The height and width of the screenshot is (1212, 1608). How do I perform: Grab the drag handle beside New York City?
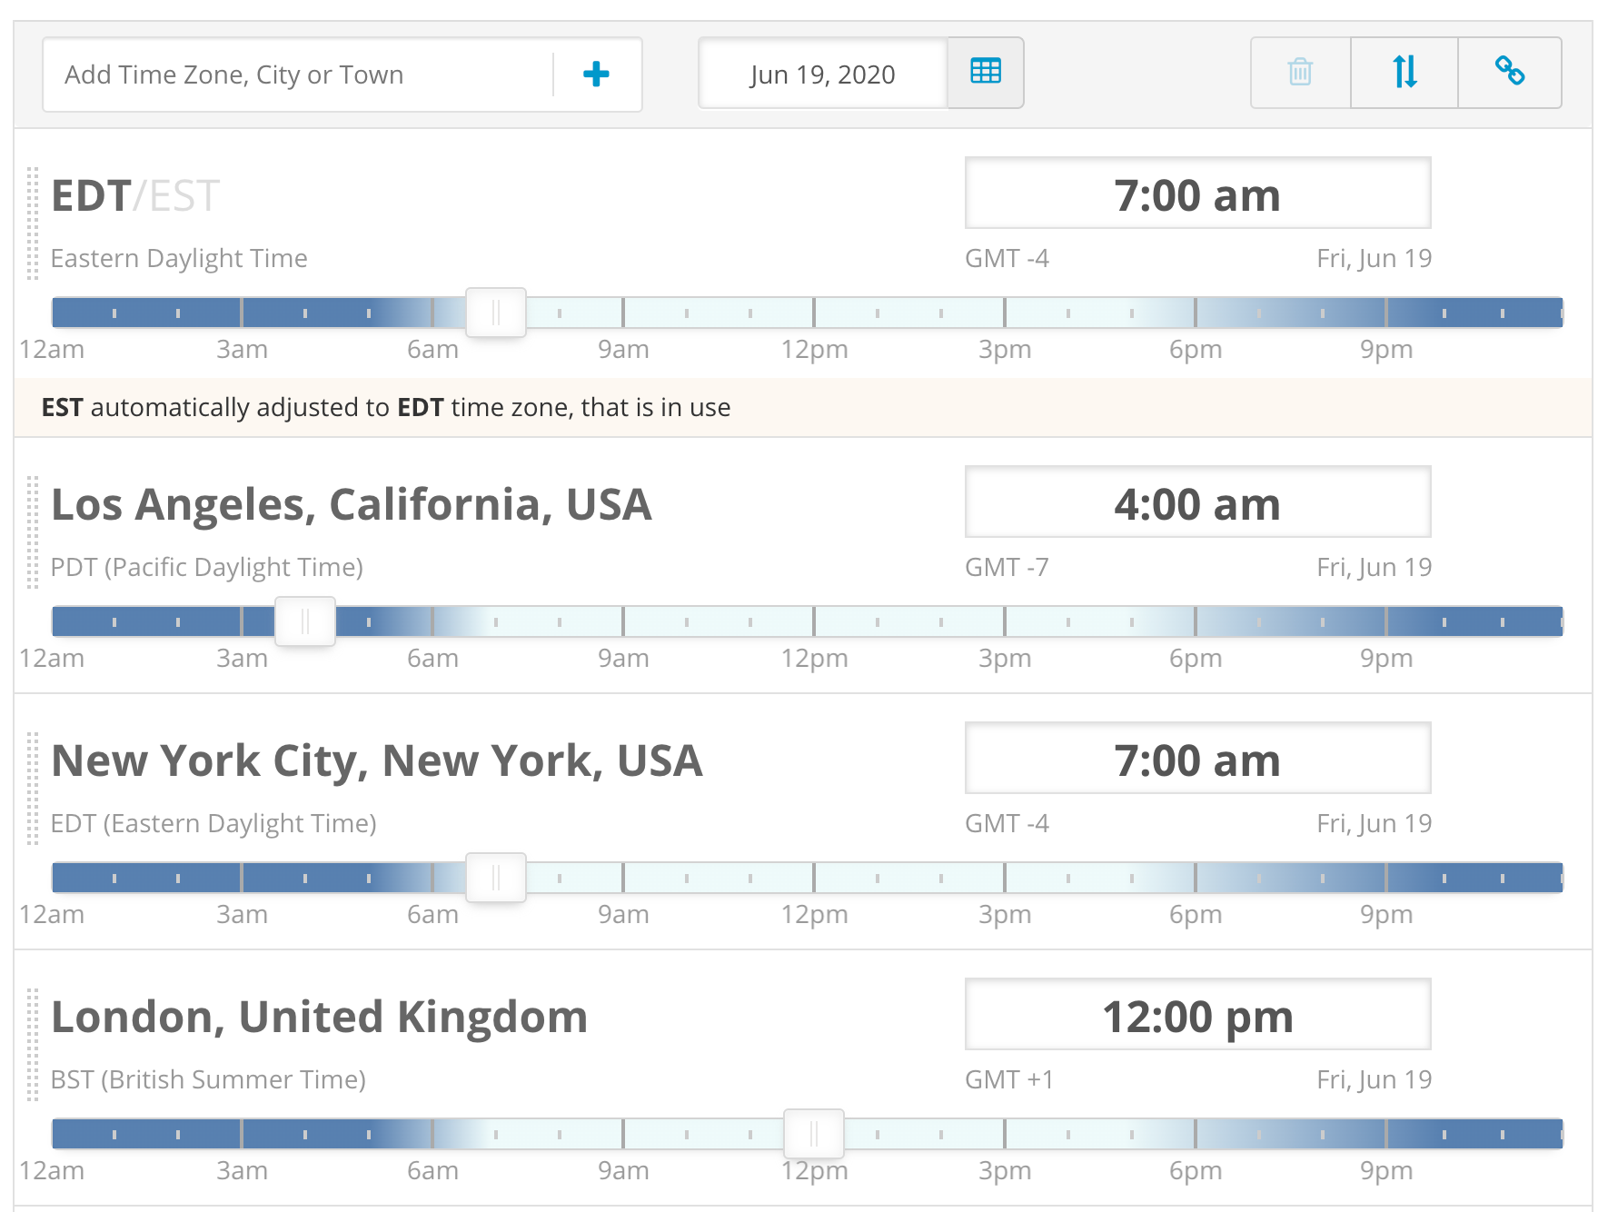pyautogui.click(x=33, y=789)
